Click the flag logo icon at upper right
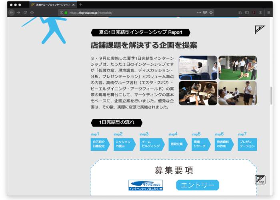 260,30
